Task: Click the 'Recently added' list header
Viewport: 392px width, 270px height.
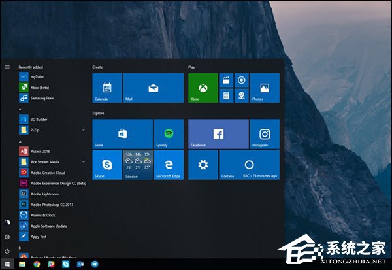Action: (x=31, y=67)
